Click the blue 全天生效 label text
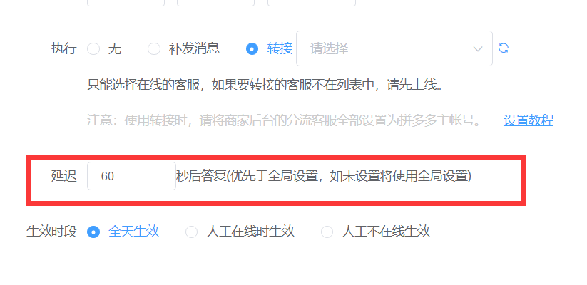The image size is (587, 285). [133, 232]
